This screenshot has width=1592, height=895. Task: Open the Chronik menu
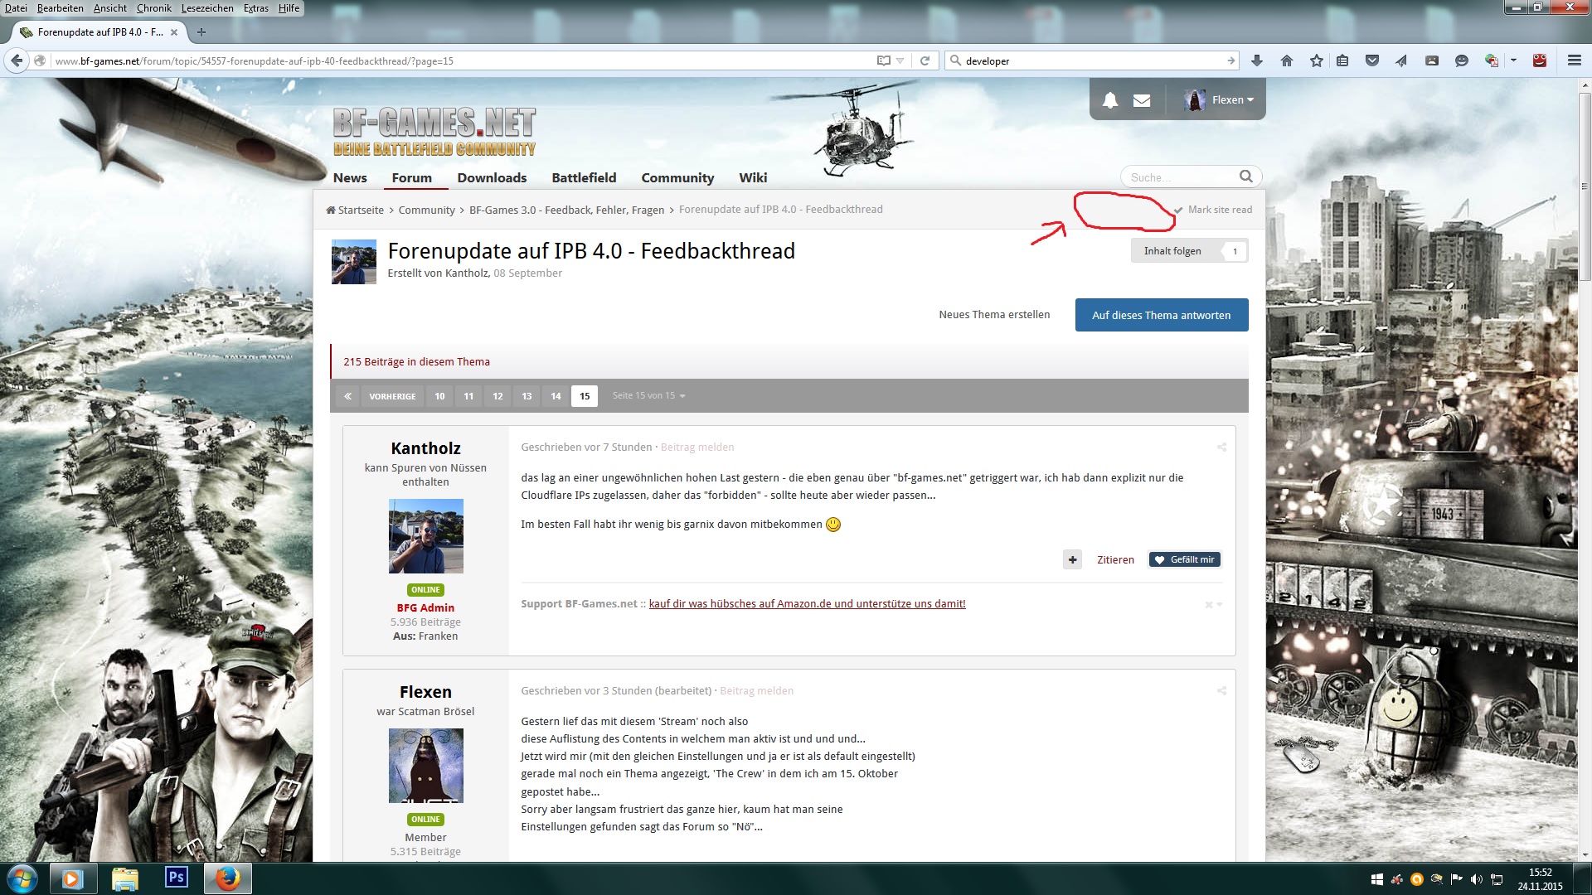pyautogui.click(x=154, y=8)
